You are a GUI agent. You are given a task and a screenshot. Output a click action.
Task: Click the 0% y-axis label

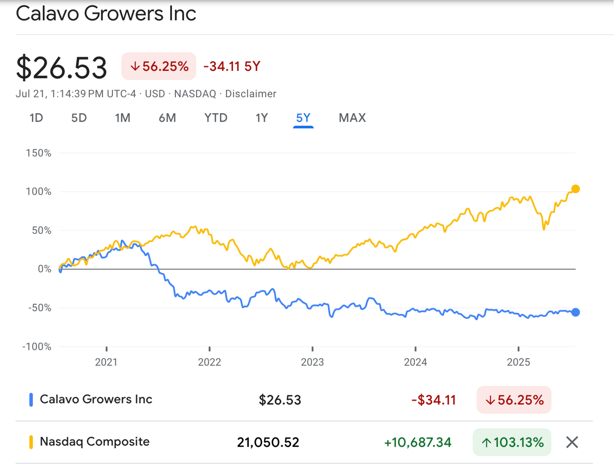pos(45,269)
